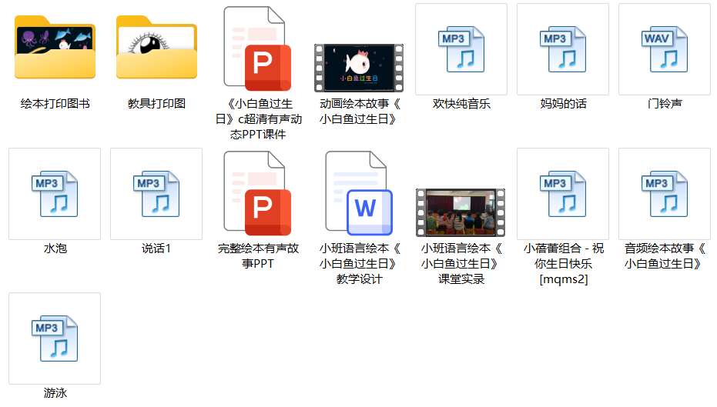
Task: Open the 绘本打印图书 folder
Action: (x=55, y=48)
